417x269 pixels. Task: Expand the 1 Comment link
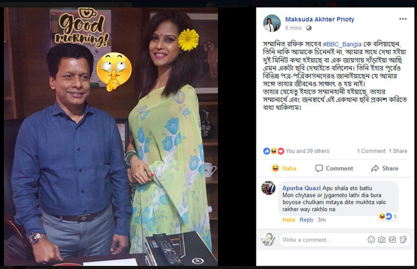(x=371, y=151)
